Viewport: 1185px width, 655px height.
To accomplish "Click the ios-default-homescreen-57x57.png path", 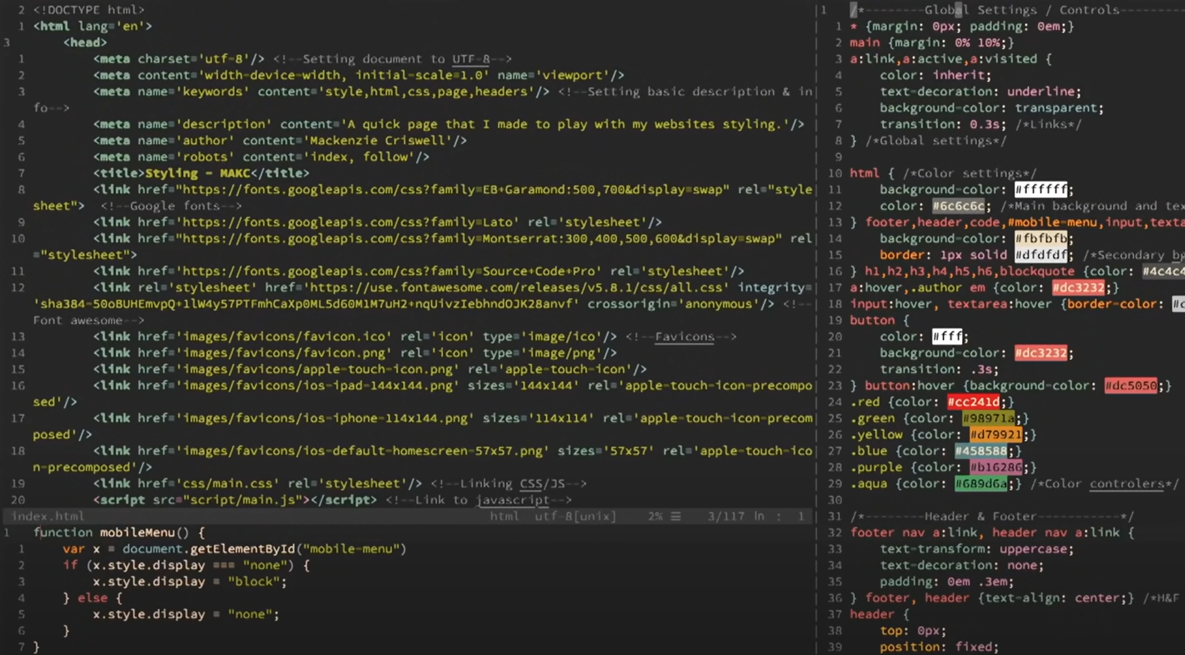I will click(x=362, y=451).
